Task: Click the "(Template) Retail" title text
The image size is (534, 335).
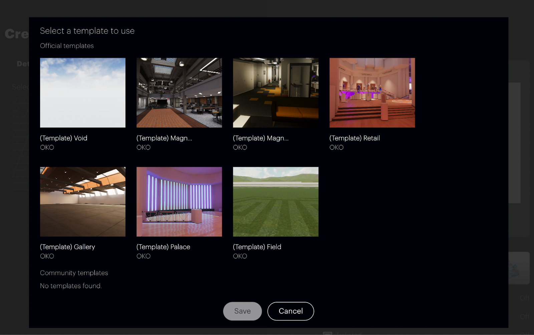Action: point(354,138)
